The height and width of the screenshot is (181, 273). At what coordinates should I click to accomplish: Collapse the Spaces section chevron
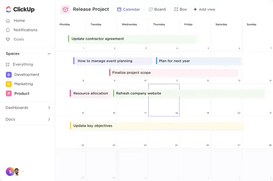click(x=49, y=54)
